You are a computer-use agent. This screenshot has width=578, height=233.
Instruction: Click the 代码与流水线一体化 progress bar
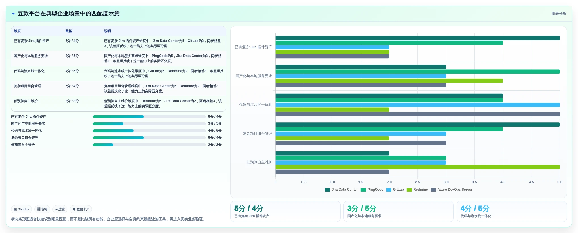(x=149, y=131)
